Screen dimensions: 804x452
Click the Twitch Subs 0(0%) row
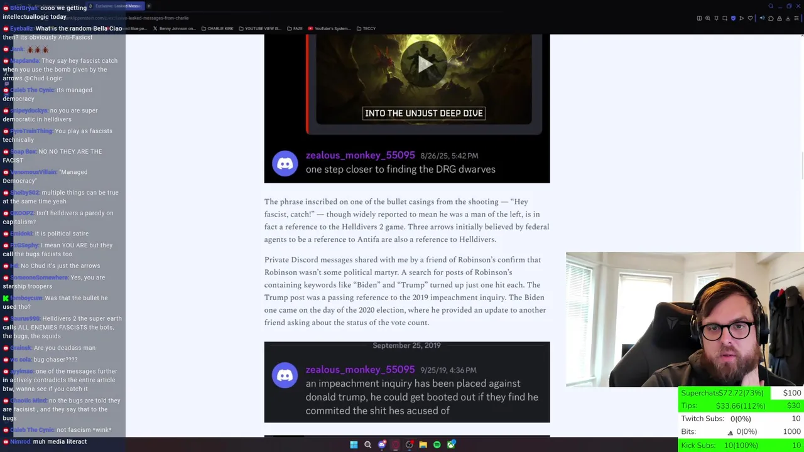tap(741, 419)
